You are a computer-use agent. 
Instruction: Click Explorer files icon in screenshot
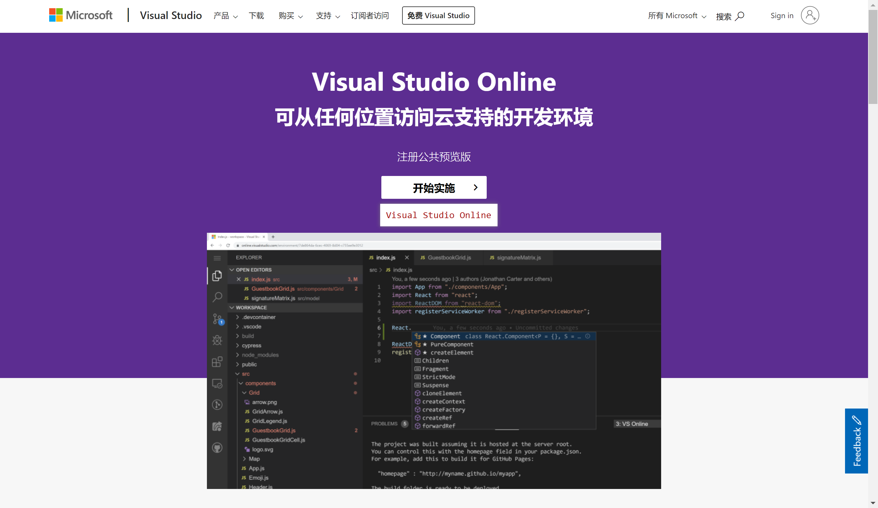pyautogui.click(x=217, y=276)
